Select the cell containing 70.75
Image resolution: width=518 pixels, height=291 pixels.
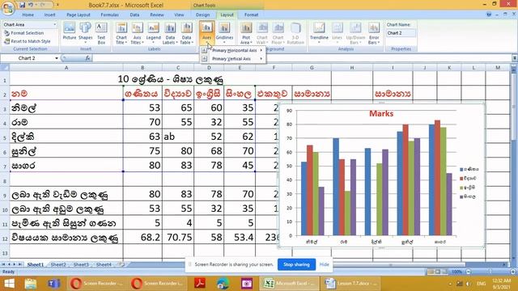178,237
